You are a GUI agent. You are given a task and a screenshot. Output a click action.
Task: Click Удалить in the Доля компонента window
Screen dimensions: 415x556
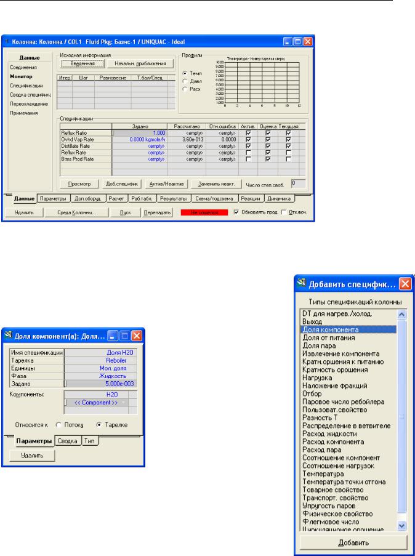click(32, 456)
